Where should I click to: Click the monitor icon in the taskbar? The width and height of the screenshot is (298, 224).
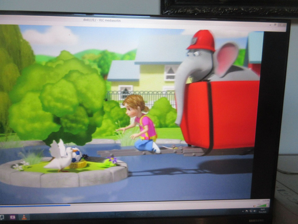coord(2,217)
